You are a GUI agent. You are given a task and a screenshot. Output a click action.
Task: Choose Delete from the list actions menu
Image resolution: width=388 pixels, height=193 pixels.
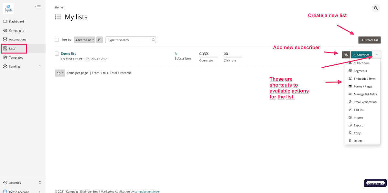358,141
